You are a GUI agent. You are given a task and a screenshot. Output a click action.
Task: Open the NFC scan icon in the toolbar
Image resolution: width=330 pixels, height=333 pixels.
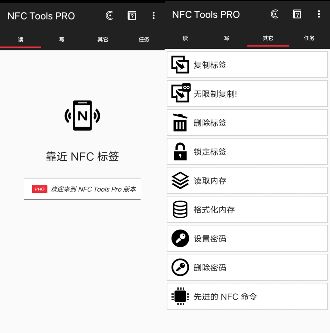click(x=274, y=14)
